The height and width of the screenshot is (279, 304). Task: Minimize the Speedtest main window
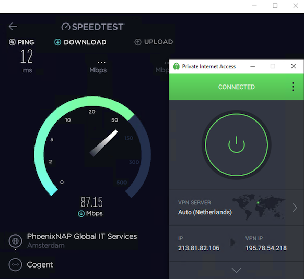pyautogui.click(x=254, y=6)
